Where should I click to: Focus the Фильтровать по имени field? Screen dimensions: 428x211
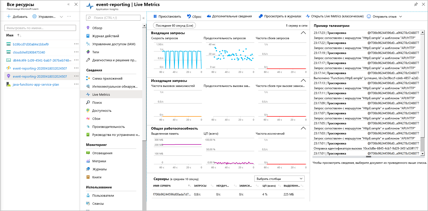[40, 28]
